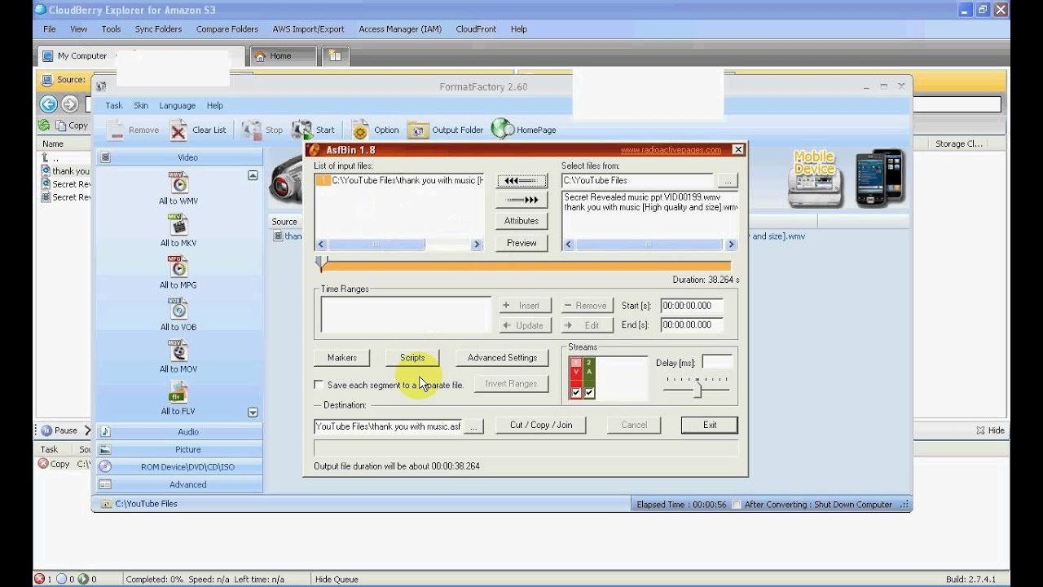Start conversion with the Start toolbar icon
Image resolution: width=1043 pixels, height=587 pixels.
(x=302, y=130)
